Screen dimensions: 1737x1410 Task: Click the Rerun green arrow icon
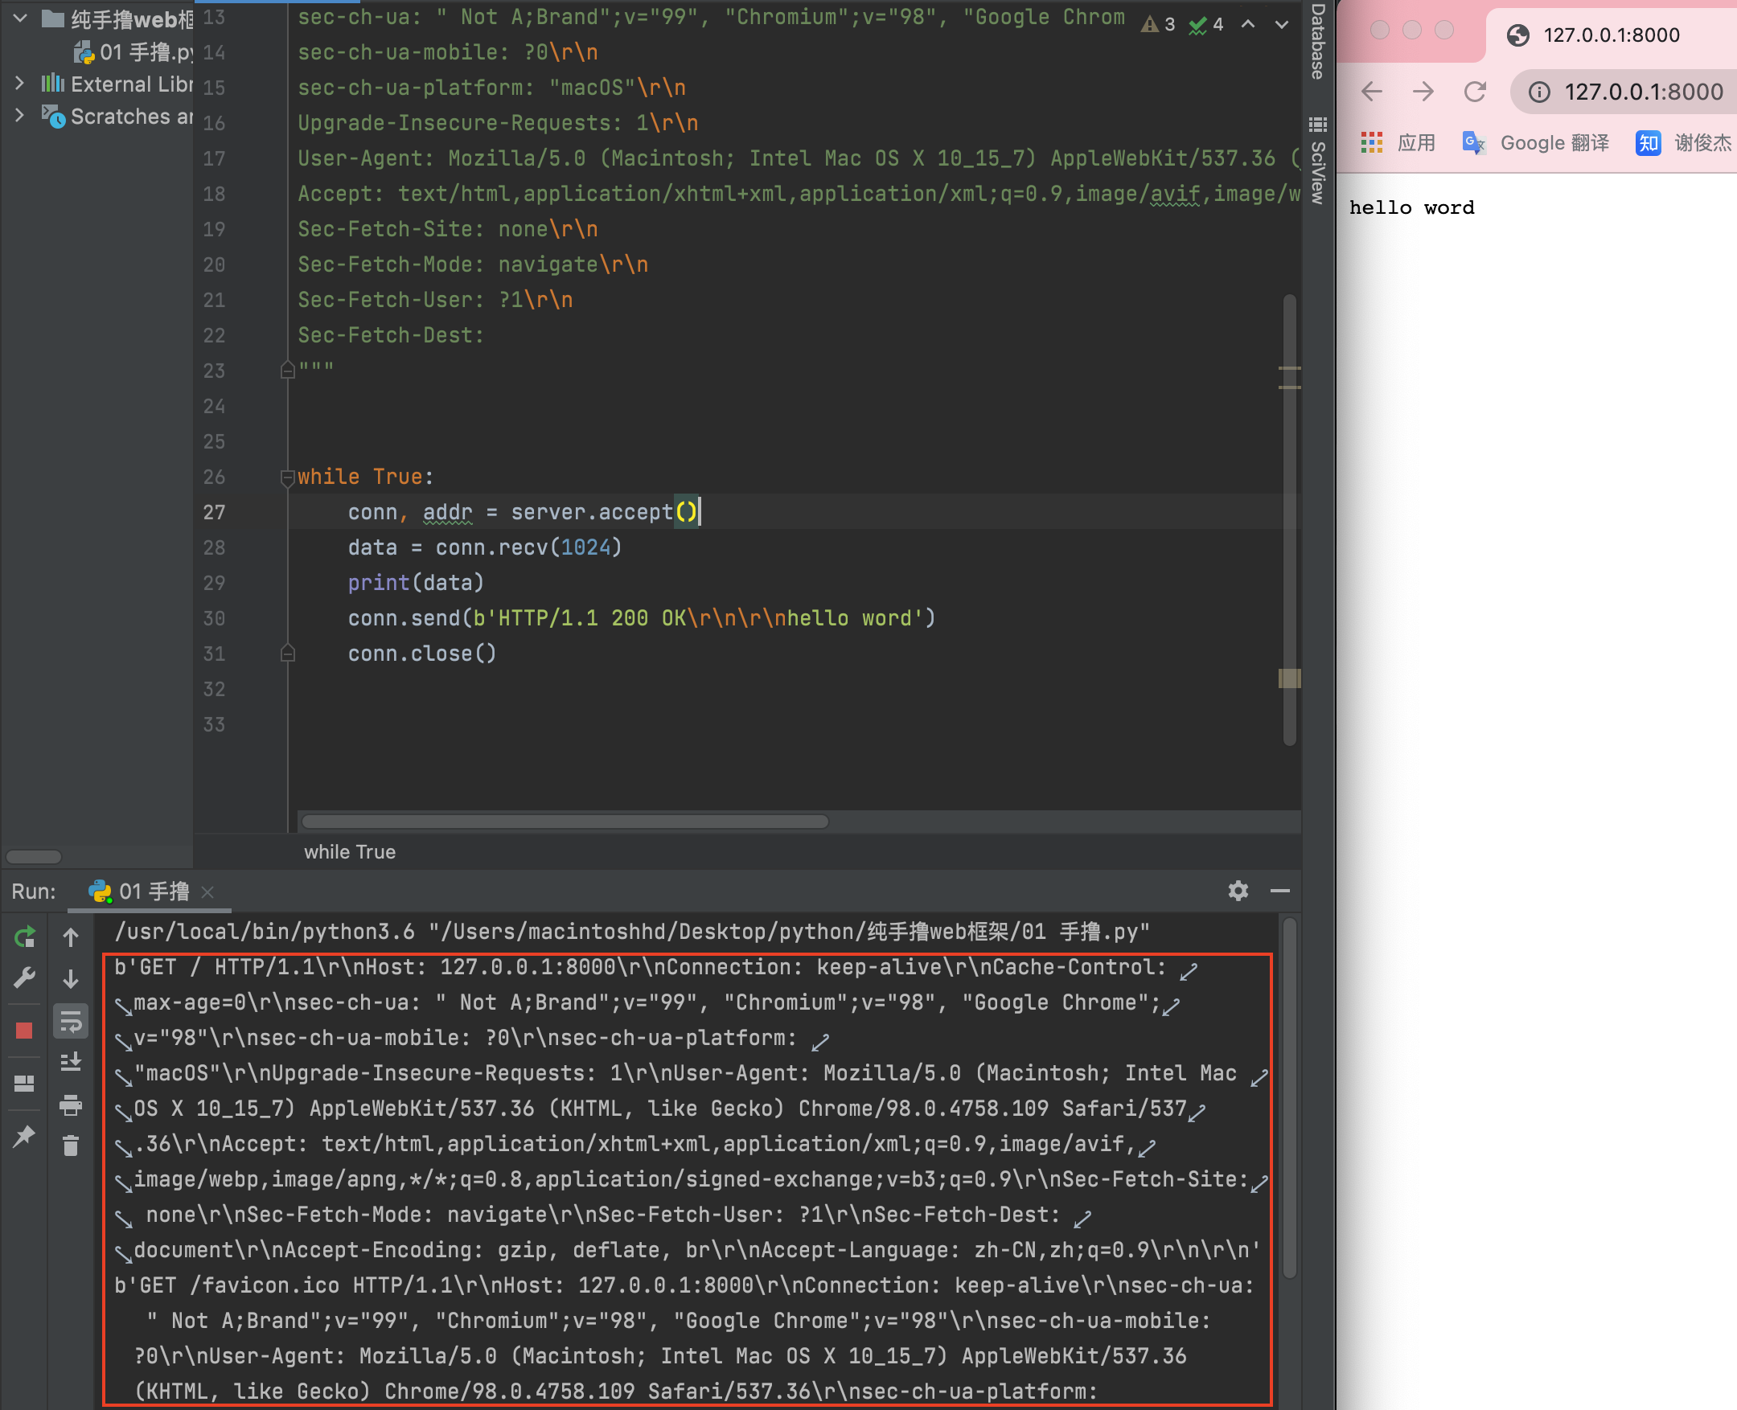click(x=24, y=937)
